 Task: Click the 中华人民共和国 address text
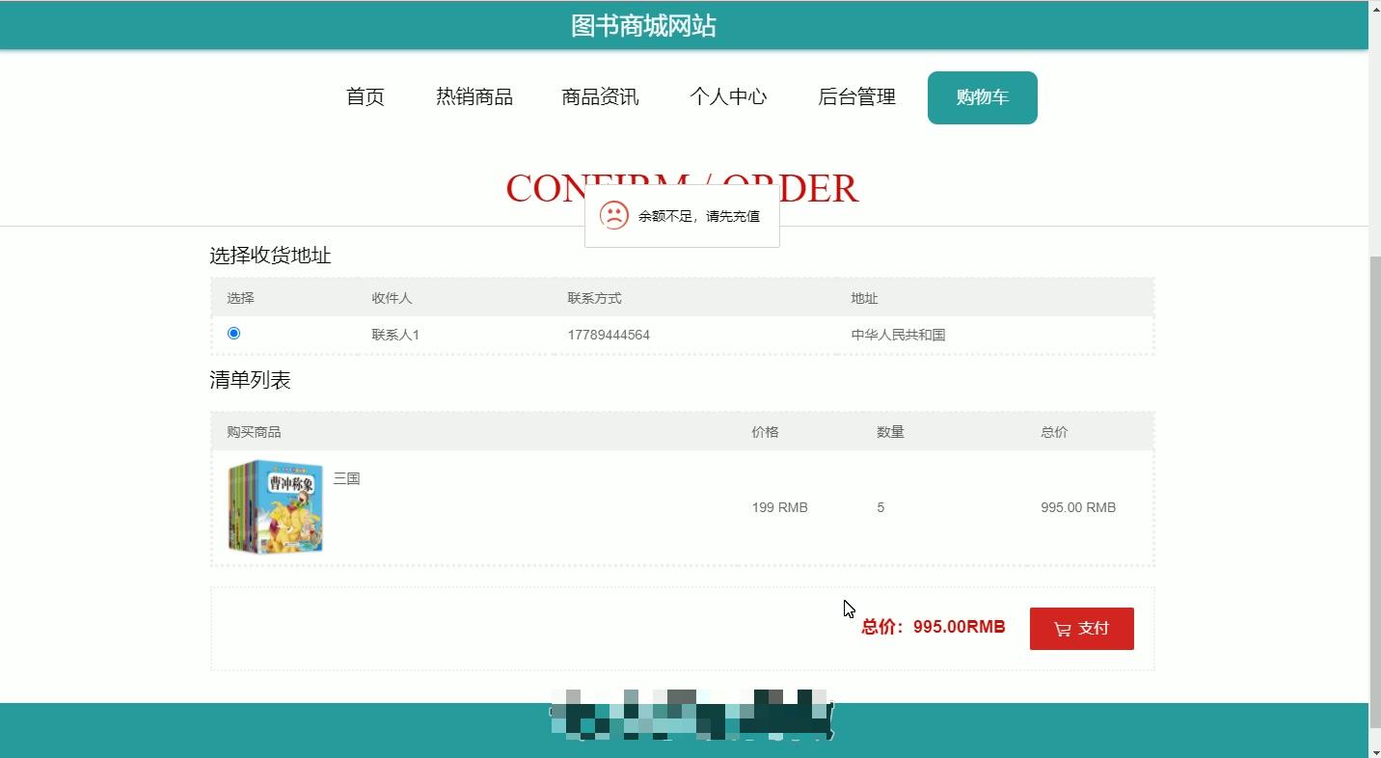[x=898, y=334]
